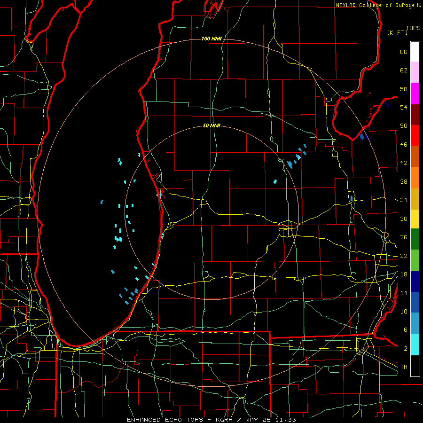This screenshot has width=423, height=423.
Task: Click the '62' legend value
Action: [x=404, y=70]
